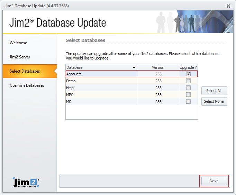The image size is (236, 195).
Task: Proceed with the Next button
Action: tap(214, 181)
